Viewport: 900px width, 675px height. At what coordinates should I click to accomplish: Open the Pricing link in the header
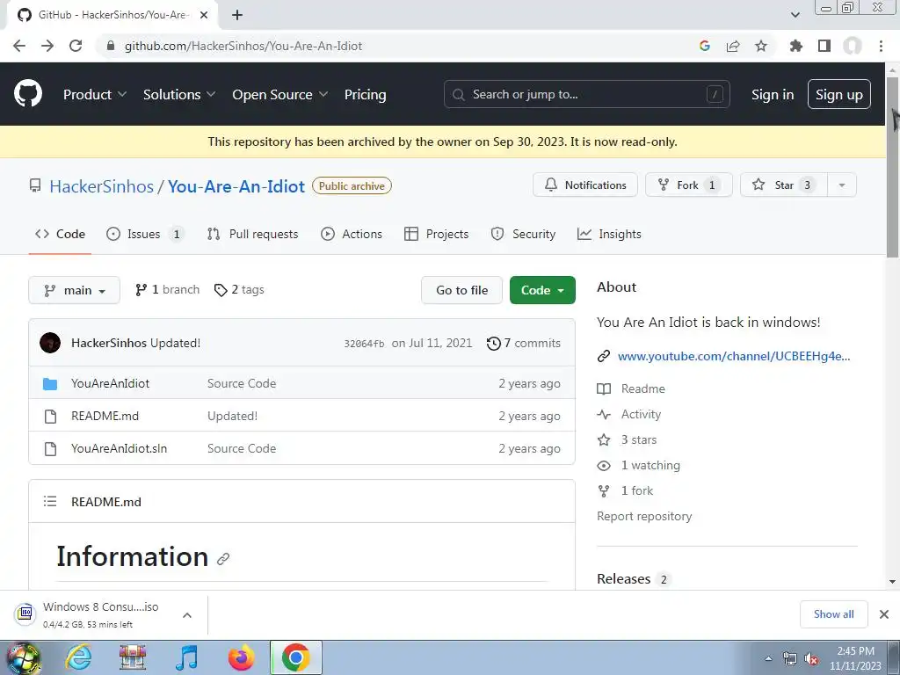(365, 94)
